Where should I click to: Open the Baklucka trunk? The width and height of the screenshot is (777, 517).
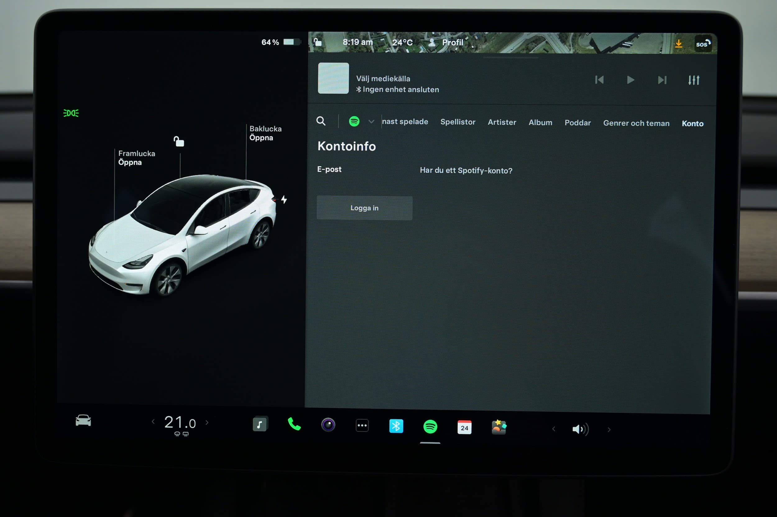(265, 133)
